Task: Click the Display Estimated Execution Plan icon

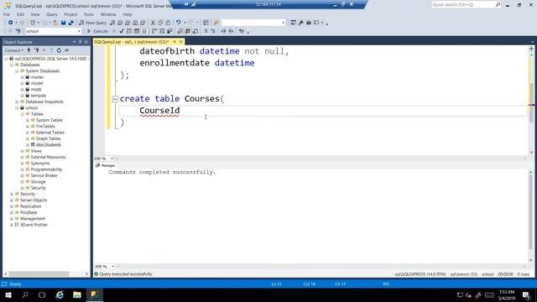Action: point(129,31)
